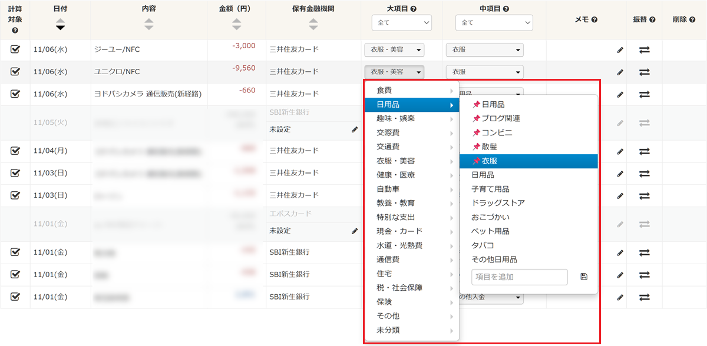
Task: Toggle checkbox for ヨドバシカメラ row
Action: (15, 94)
